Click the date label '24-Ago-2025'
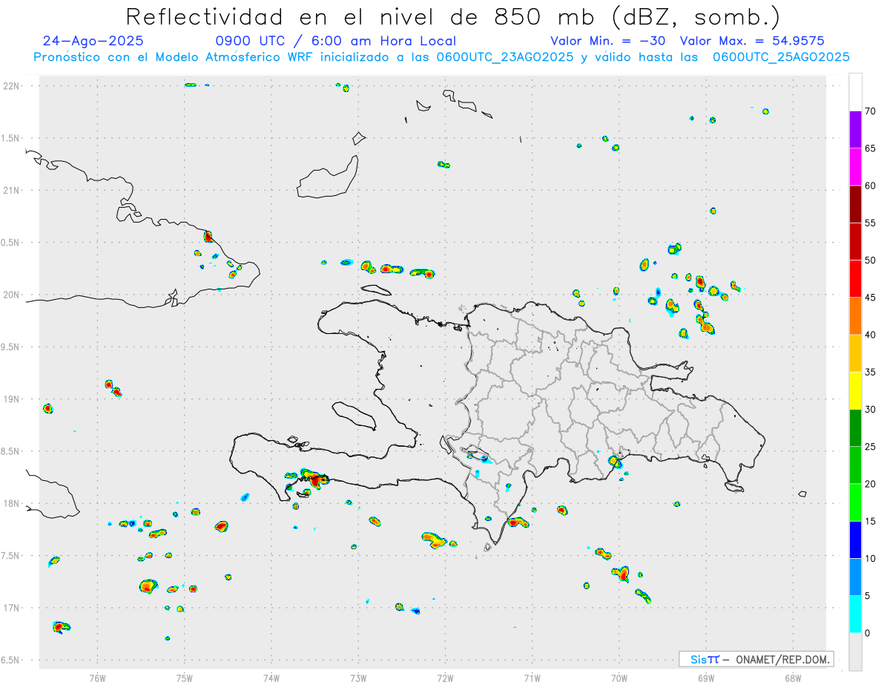Viewport: 890px width, 688px height. (x=93, y=41)
